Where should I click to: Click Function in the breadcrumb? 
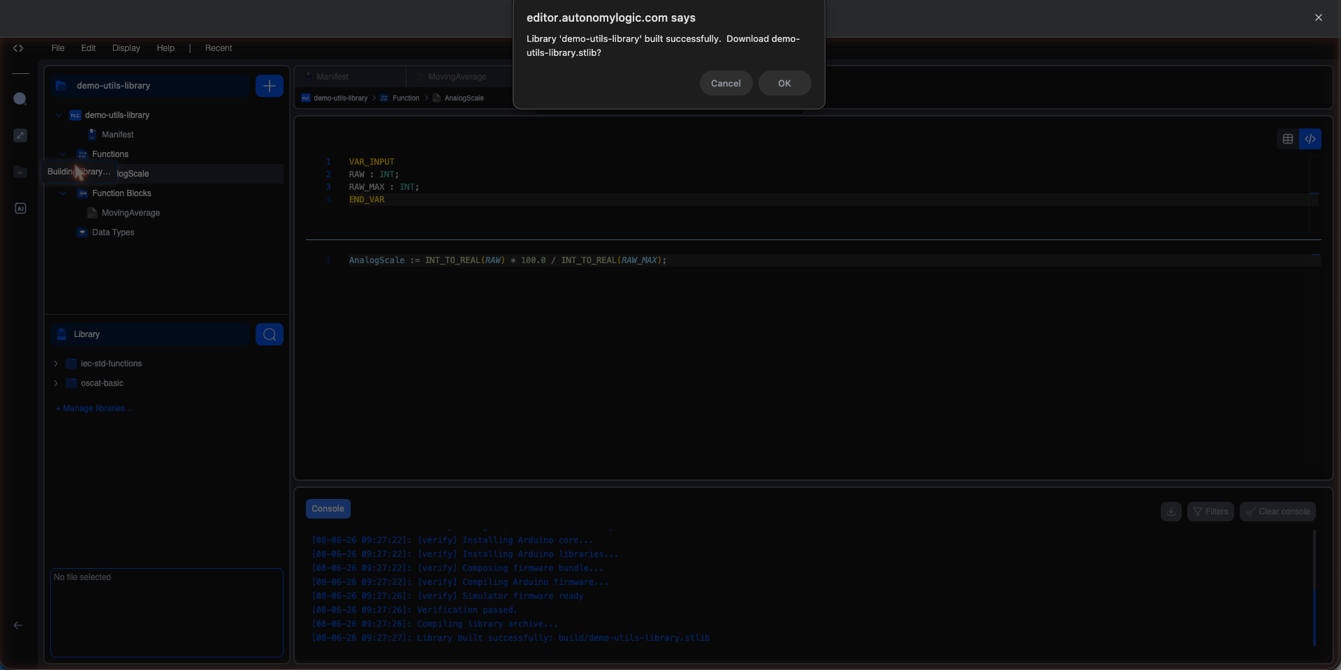[406, 98]
